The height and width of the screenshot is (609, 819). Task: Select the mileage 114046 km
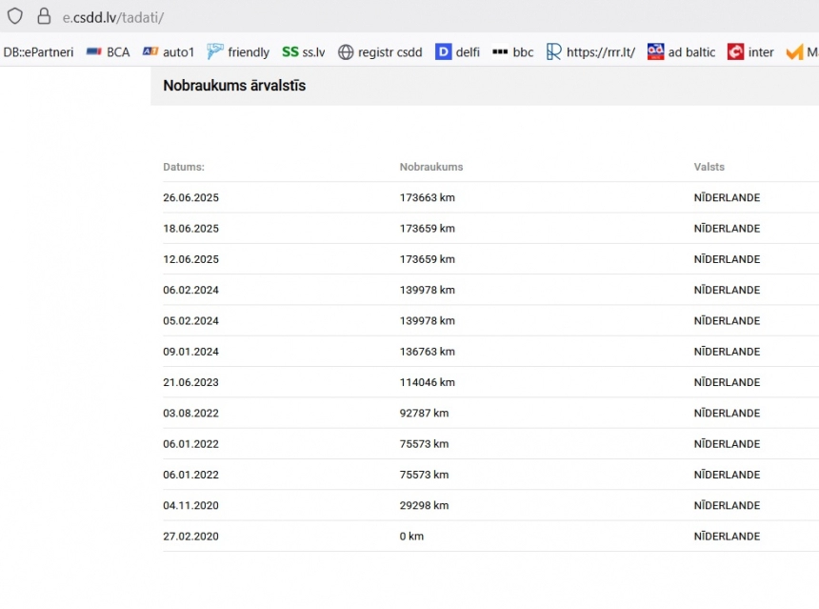pos(428,382)
